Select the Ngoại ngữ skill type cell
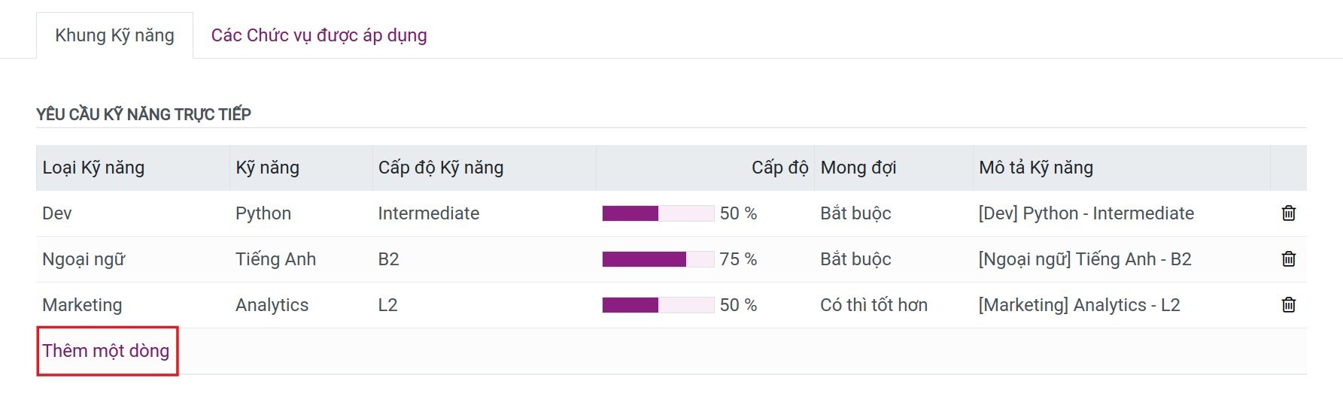The height and width of the screenshot is (408, 1343). [84, 259]
